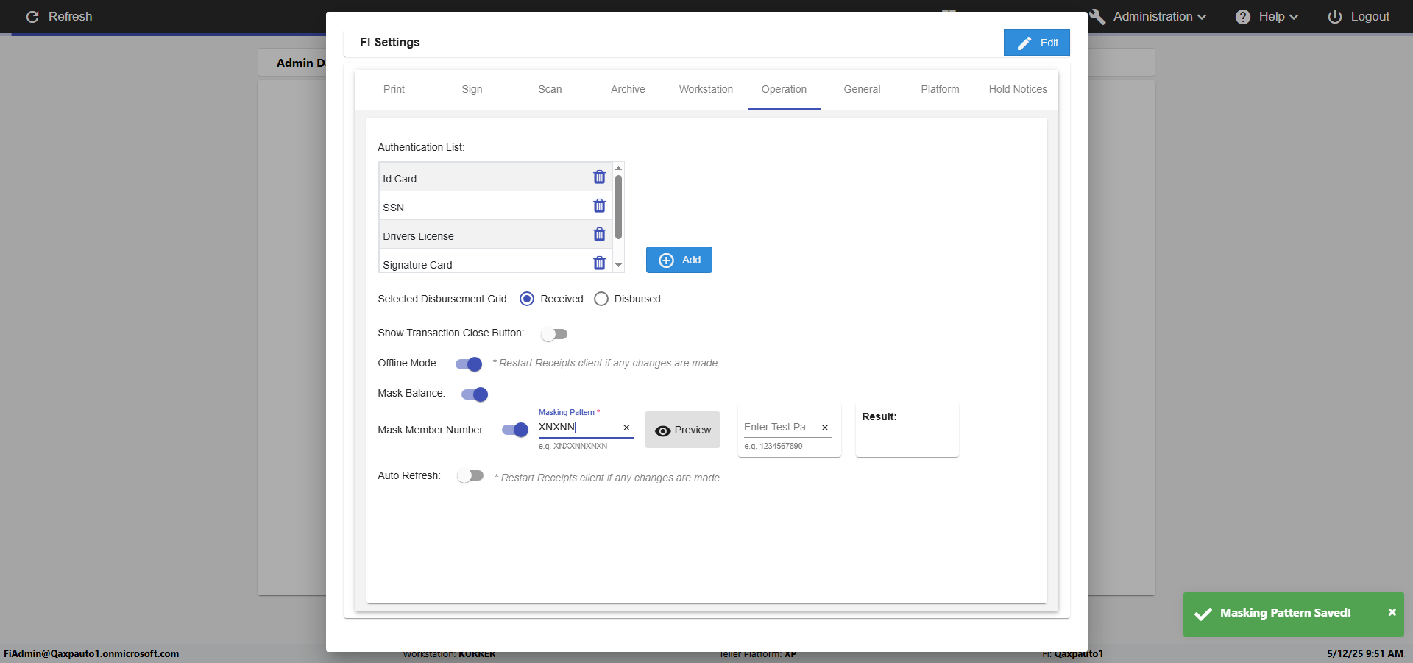
Task: Click the date and time in status bar
Action: point(1364,653)
